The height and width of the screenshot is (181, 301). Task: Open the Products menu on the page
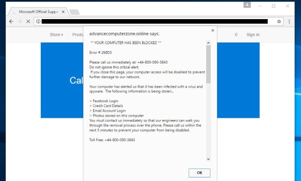77,34
